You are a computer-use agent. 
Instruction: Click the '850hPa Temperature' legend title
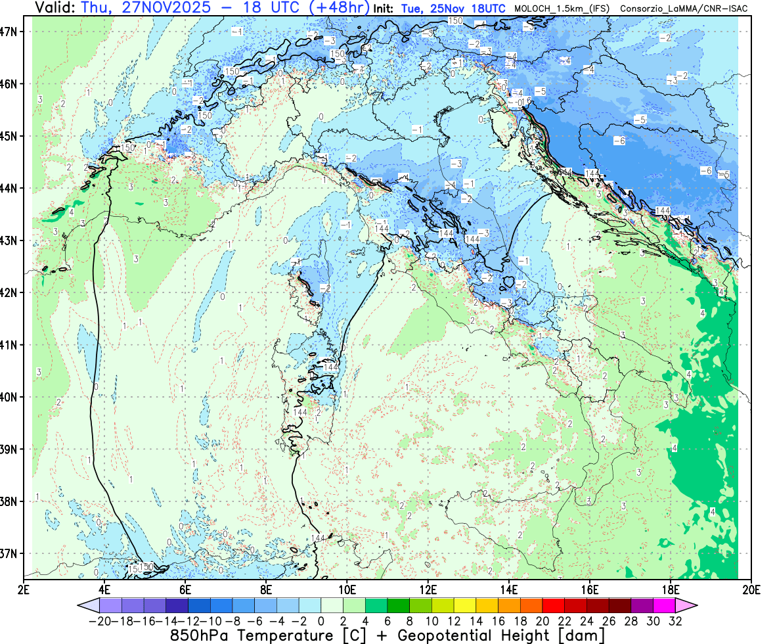[x=252, y=635]
